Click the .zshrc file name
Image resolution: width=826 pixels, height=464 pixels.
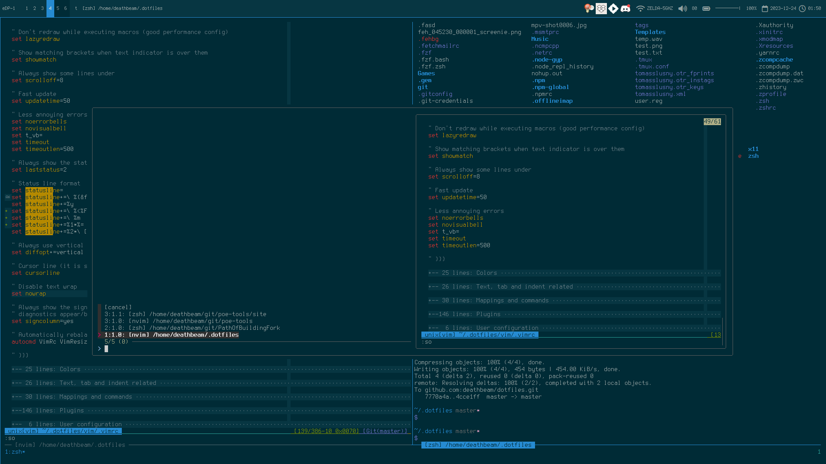pos(765,108)
